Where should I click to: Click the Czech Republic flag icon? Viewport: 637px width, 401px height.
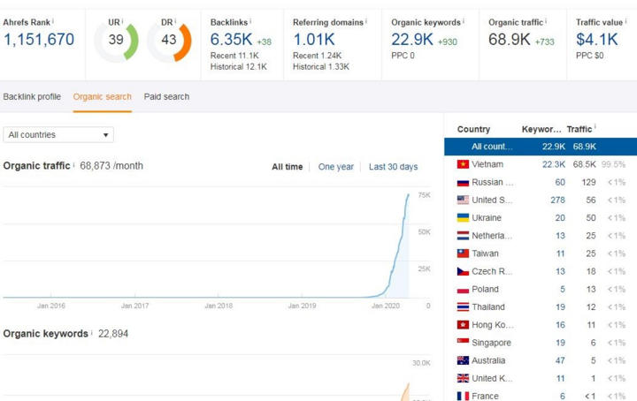(463, 271)
